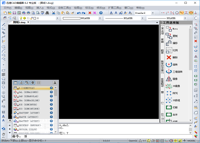Select DBA (DIMBASELINE) suggestion
The height and width of the screenshot is (143, 200).
pyautogui.click(x=33, y=100)
